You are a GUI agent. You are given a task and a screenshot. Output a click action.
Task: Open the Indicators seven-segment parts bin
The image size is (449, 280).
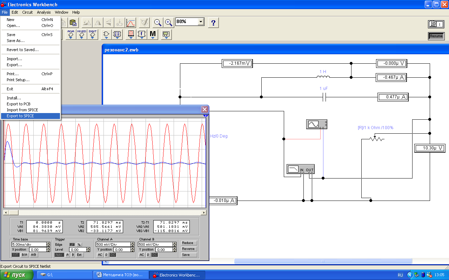click(x=131, y=34)
